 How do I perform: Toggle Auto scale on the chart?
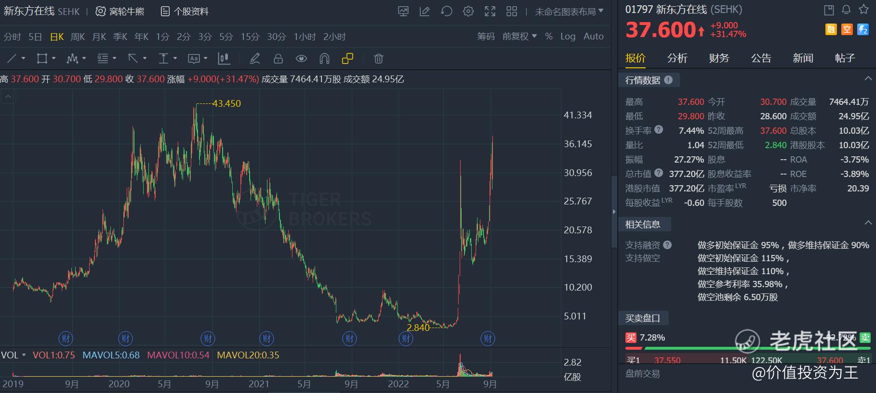coord(594,37)
